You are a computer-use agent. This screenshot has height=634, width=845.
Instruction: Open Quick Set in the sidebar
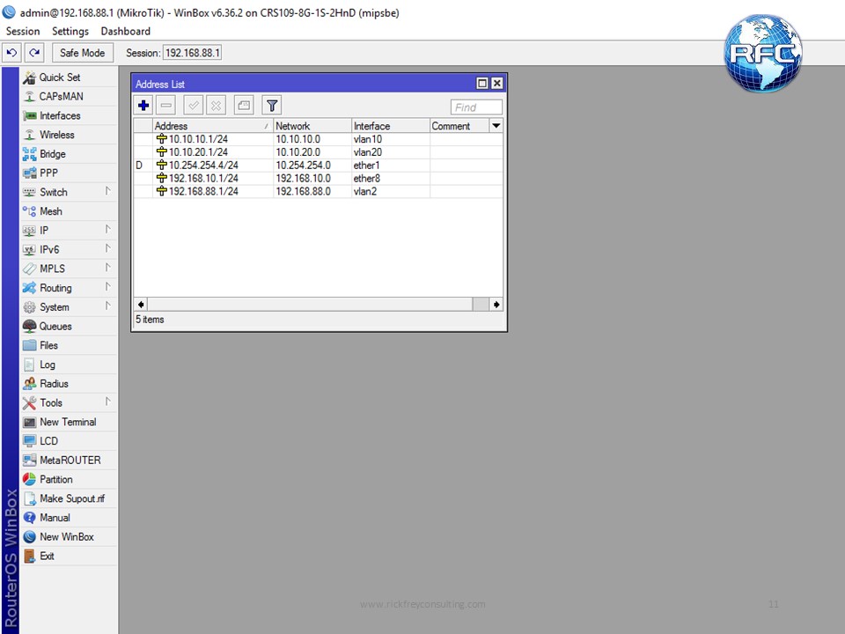tap(69, 77)
